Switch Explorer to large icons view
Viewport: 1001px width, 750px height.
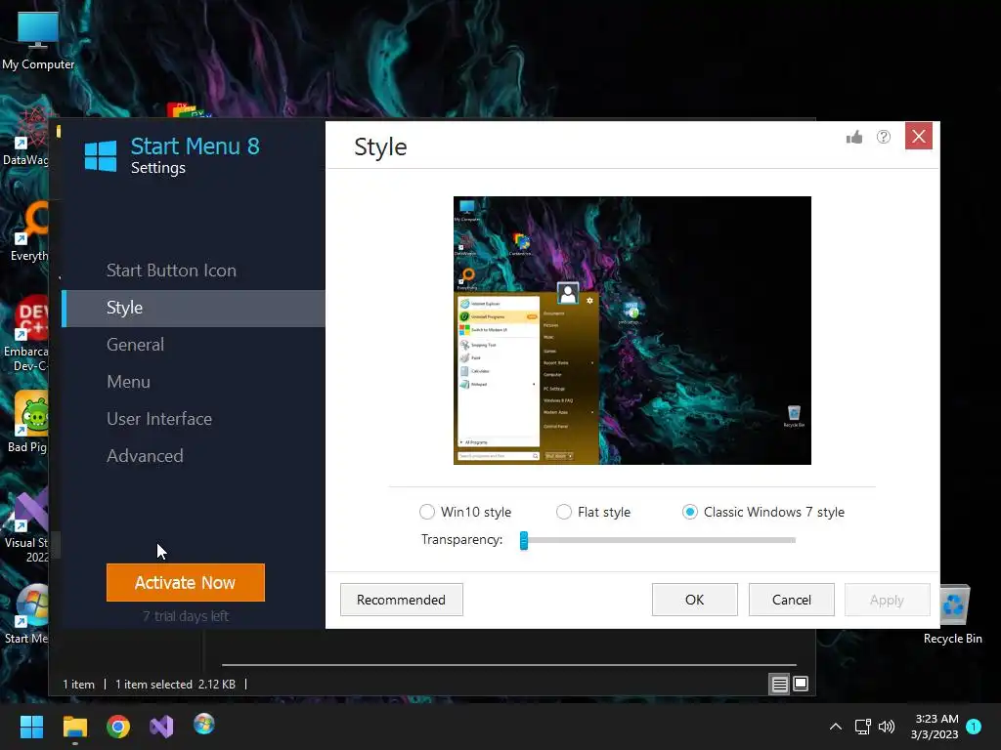coord(801,685)
